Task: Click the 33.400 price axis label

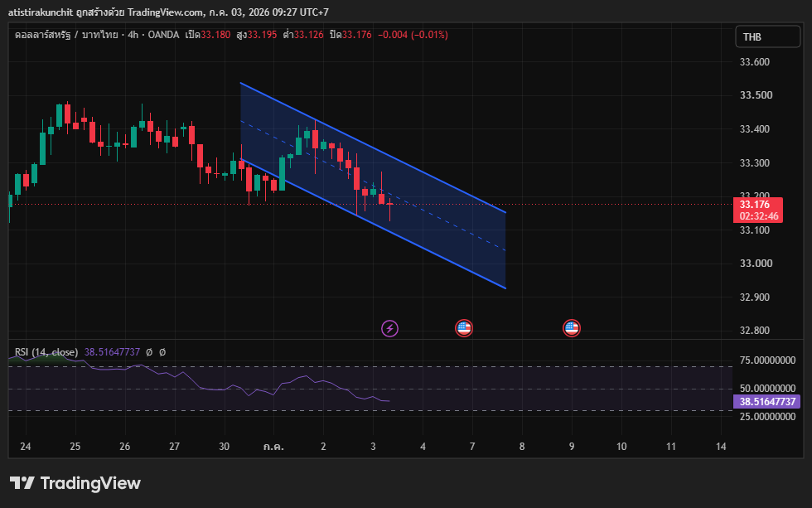Action: 755,129
